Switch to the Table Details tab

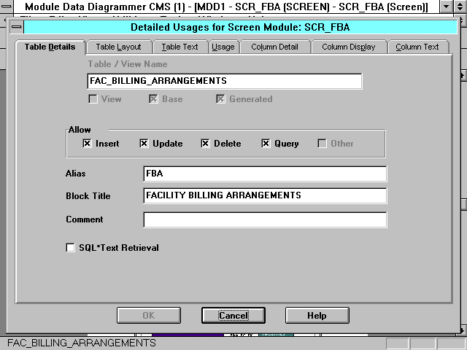tap(50, 47)
